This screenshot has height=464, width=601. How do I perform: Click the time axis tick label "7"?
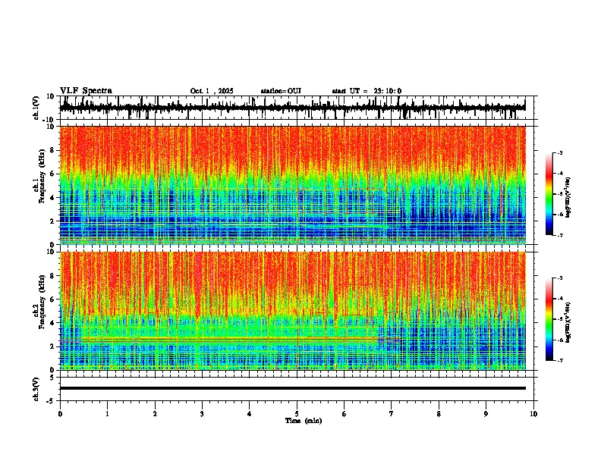(392, 414)
